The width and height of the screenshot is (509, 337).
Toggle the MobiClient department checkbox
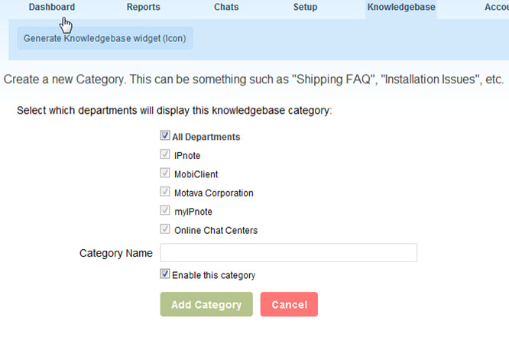tap(165, 174)
